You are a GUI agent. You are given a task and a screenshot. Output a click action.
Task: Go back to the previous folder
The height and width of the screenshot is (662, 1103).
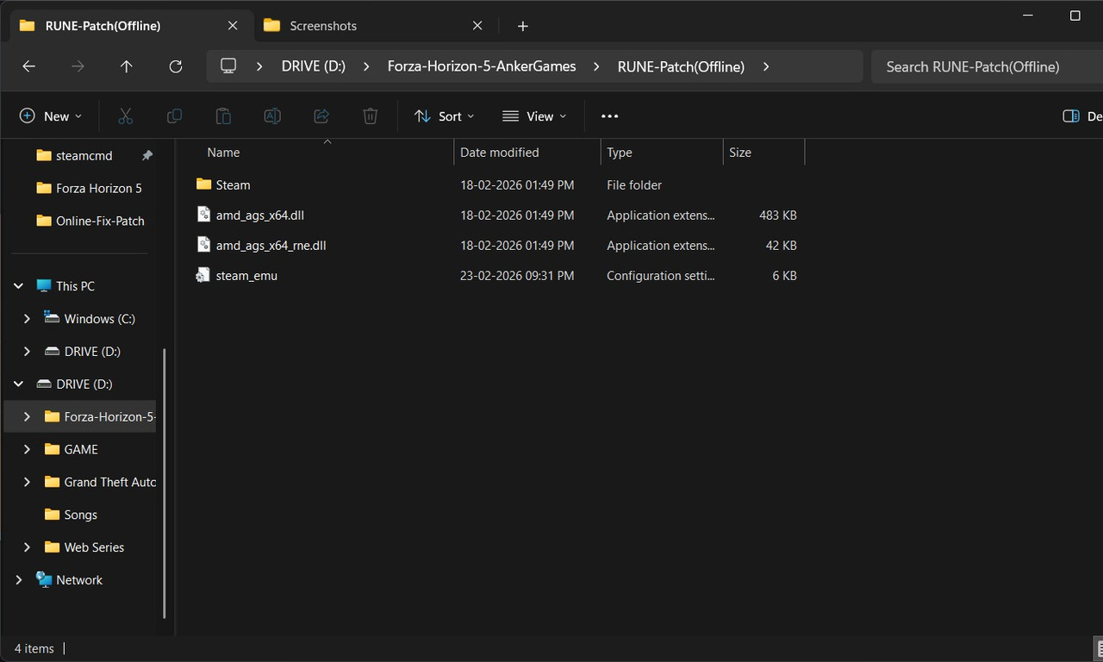[28, 66]
